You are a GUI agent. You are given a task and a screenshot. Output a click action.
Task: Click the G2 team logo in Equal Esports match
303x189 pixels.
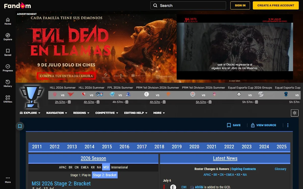click(239, 94)
